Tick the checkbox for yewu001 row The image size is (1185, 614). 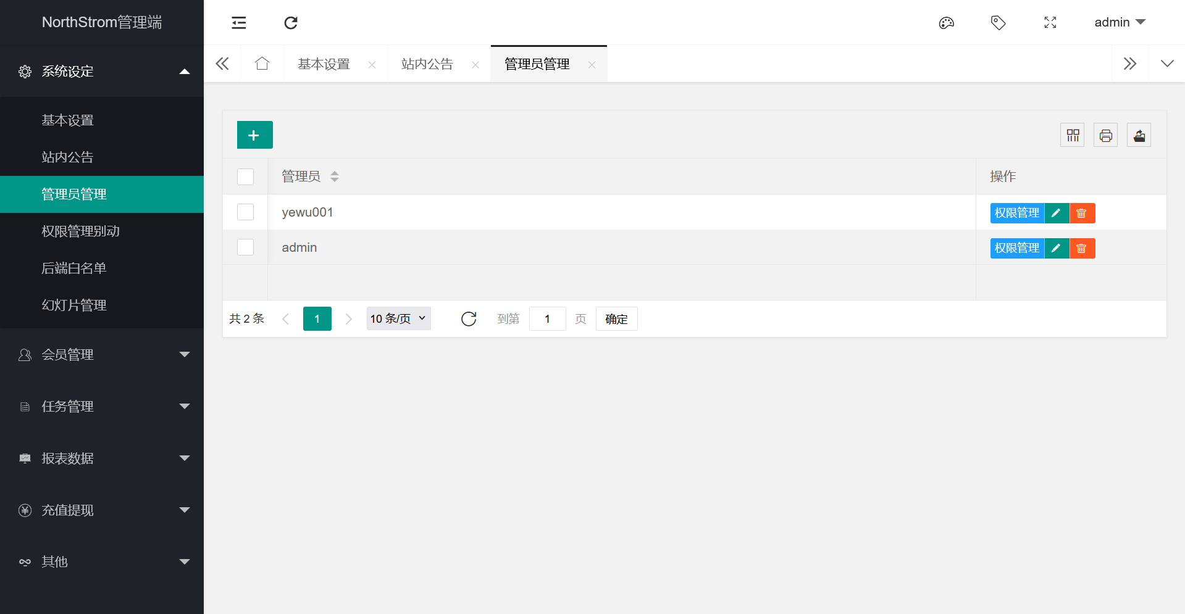[x=246, y=212]
